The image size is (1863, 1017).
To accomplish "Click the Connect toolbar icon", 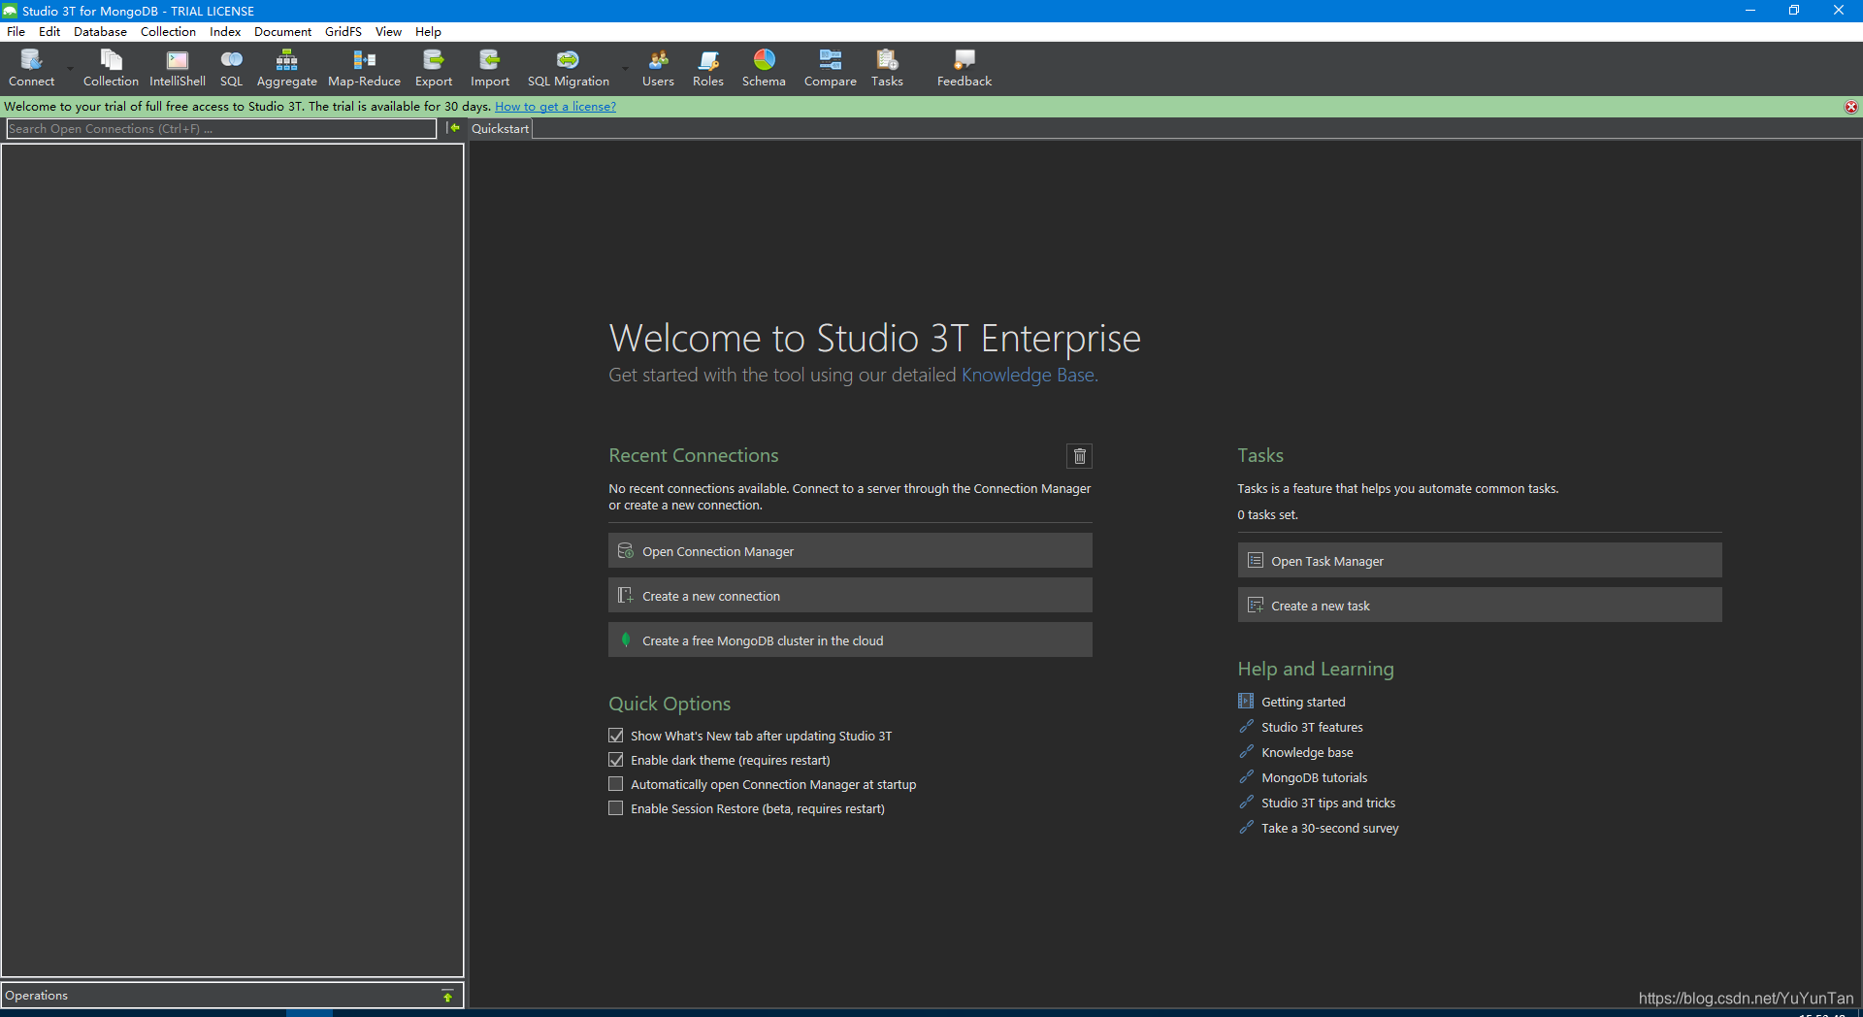I will pos(31,68).
